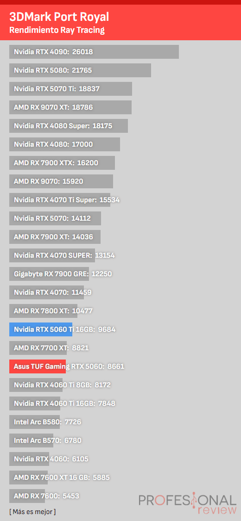241x521 pixels.
Task: Click the AMD RX 7700 XT bar
Action: pos(38,348)
